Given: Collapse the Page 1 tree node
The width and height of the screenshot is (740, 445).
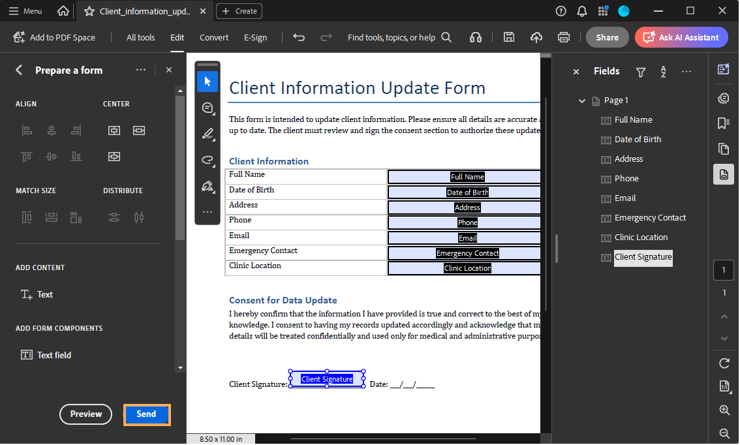Looking at the screenshot, I should click(582, 100).
